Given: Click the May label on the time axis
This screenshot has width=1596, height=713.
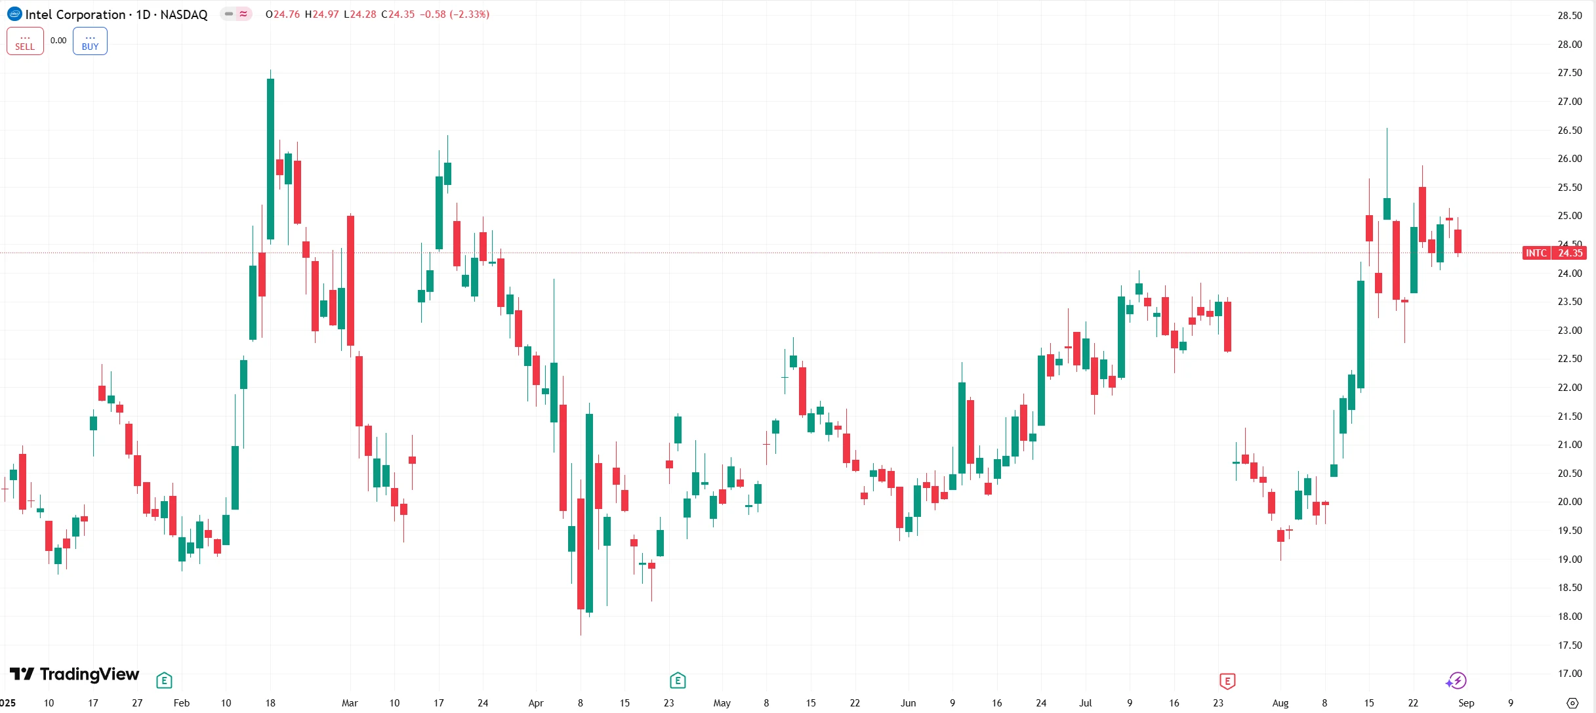Looking at the screenshot, I should (x=722, y=703).
